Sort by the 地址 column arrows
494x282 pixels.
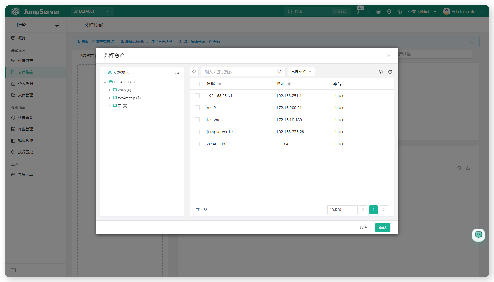click(x=289, y=84)
